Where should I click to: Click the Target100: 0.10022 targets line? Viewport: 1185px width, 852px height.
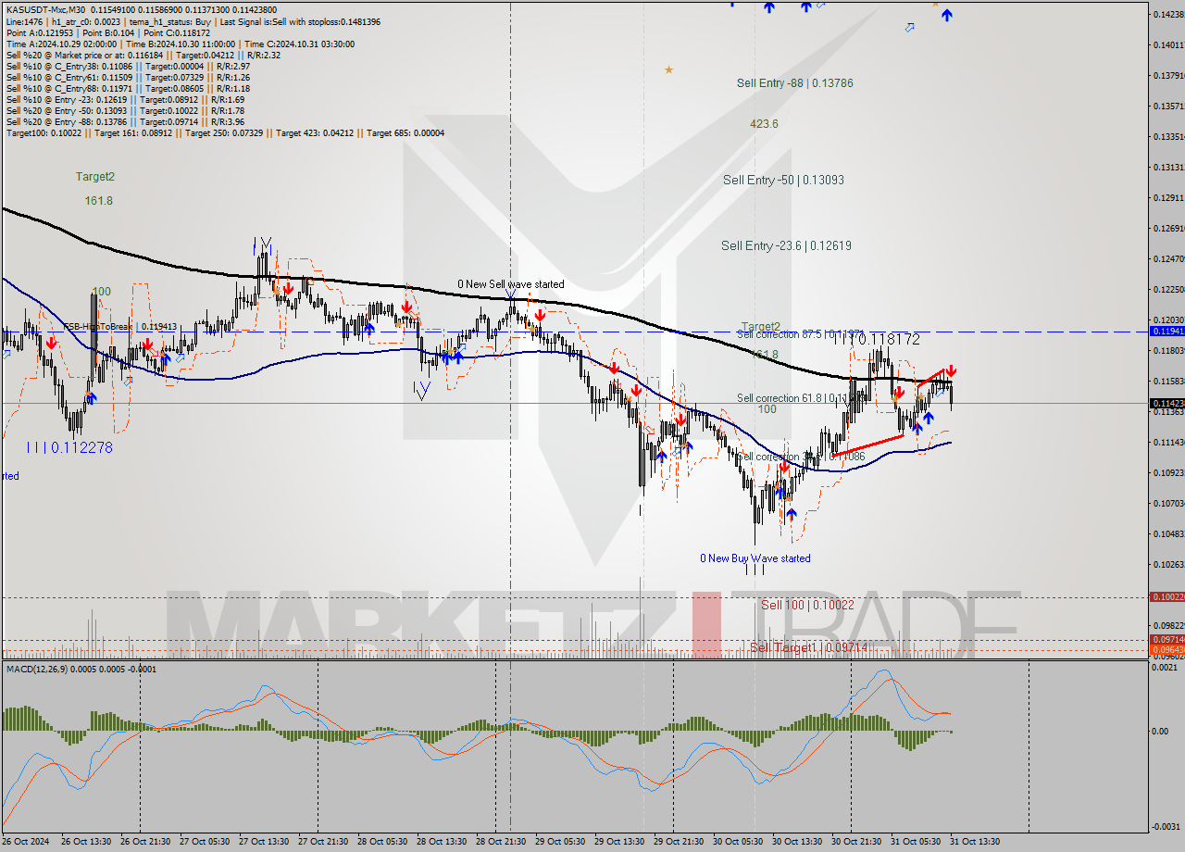(225, 132)
